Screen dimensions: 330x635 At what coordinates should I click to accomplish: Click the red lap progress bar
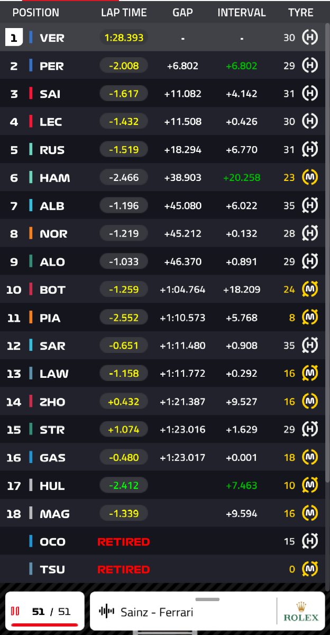click(44, 625)
